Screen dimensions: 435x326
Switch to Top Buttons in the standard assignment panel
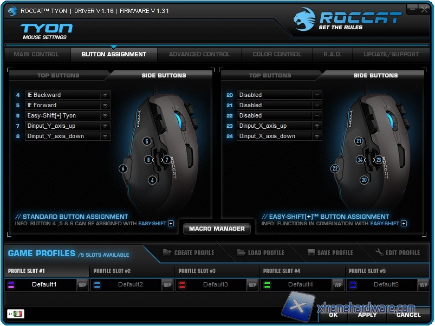(58, 75)
